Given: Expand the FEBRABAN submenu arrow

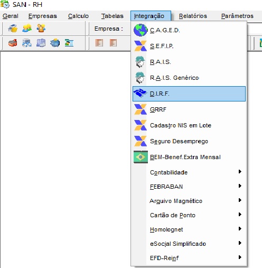Looking at the screenshot, I should 240,186.
